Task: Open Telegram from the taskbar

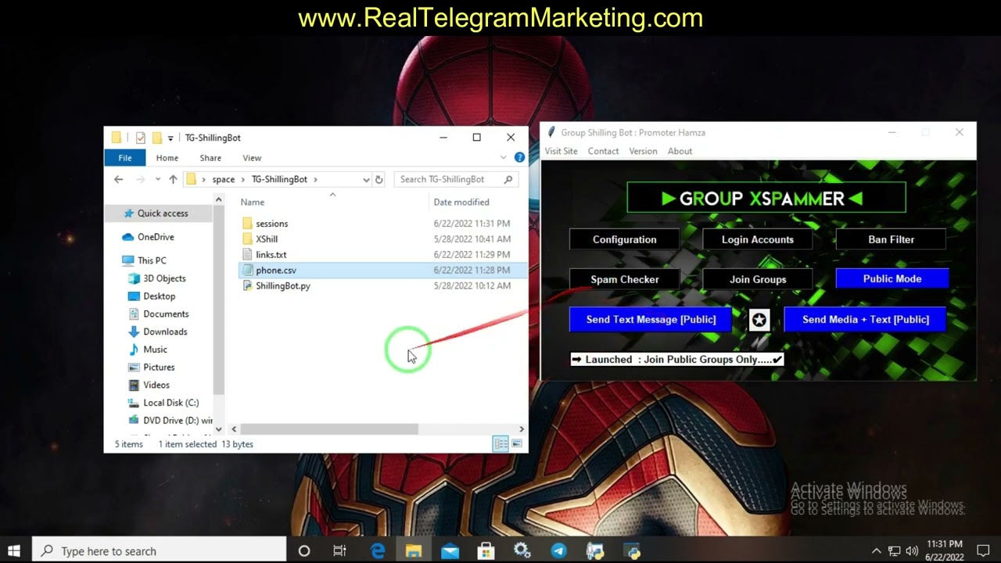Action: coord(559,550)
